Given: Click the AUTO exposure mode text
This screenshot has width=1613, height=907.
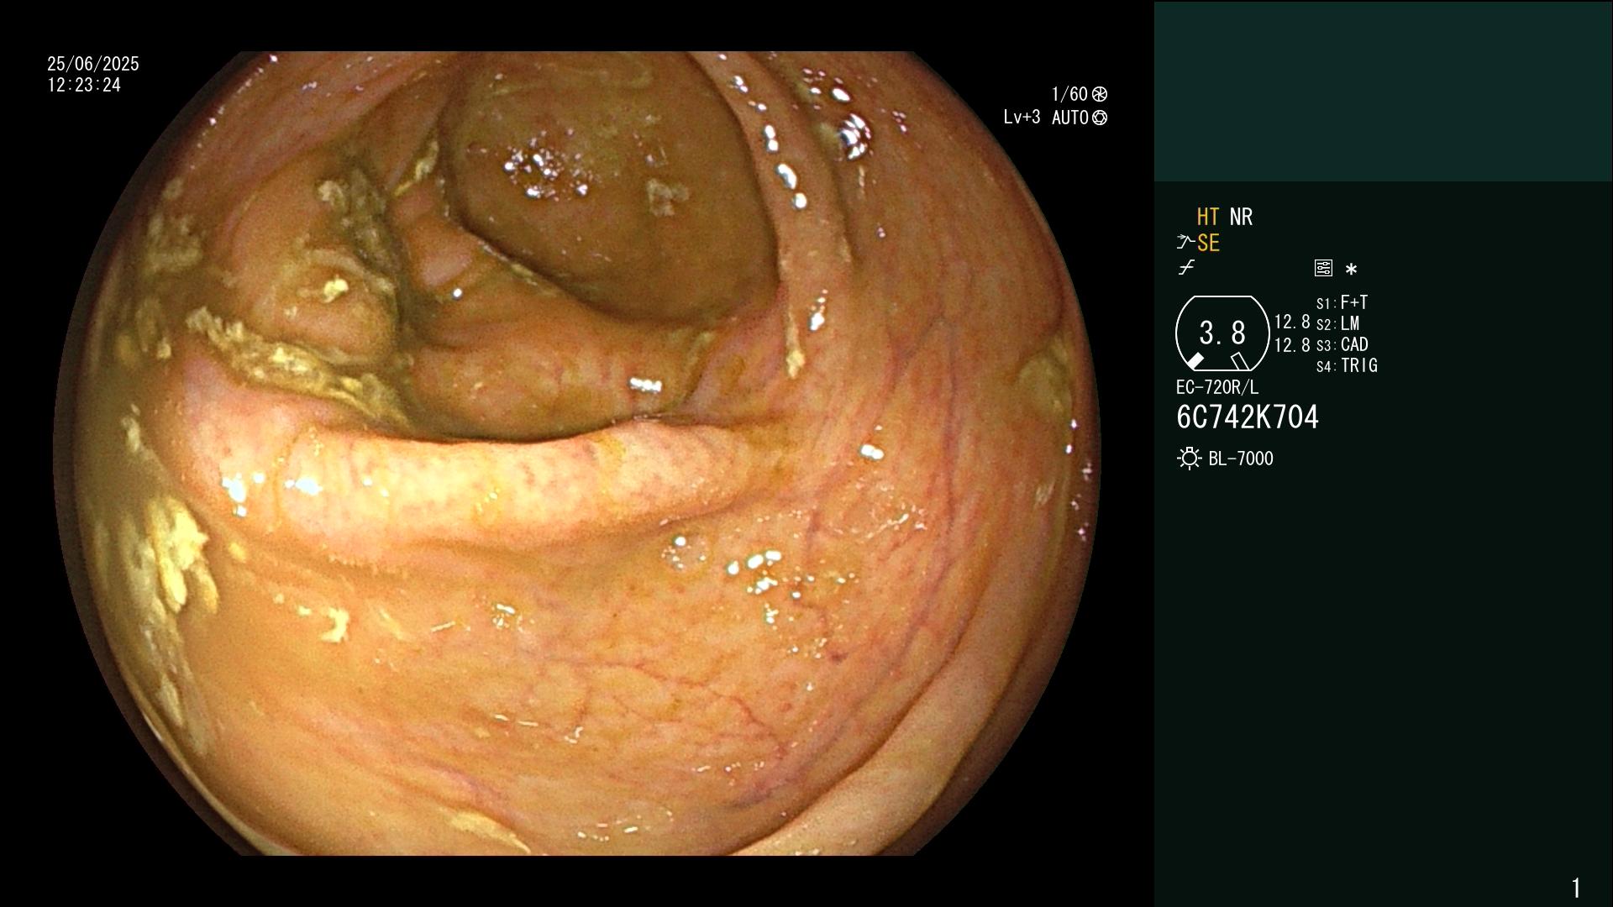Looking at the screenshot, I should pyautogui.click(x=1070, y=118).
